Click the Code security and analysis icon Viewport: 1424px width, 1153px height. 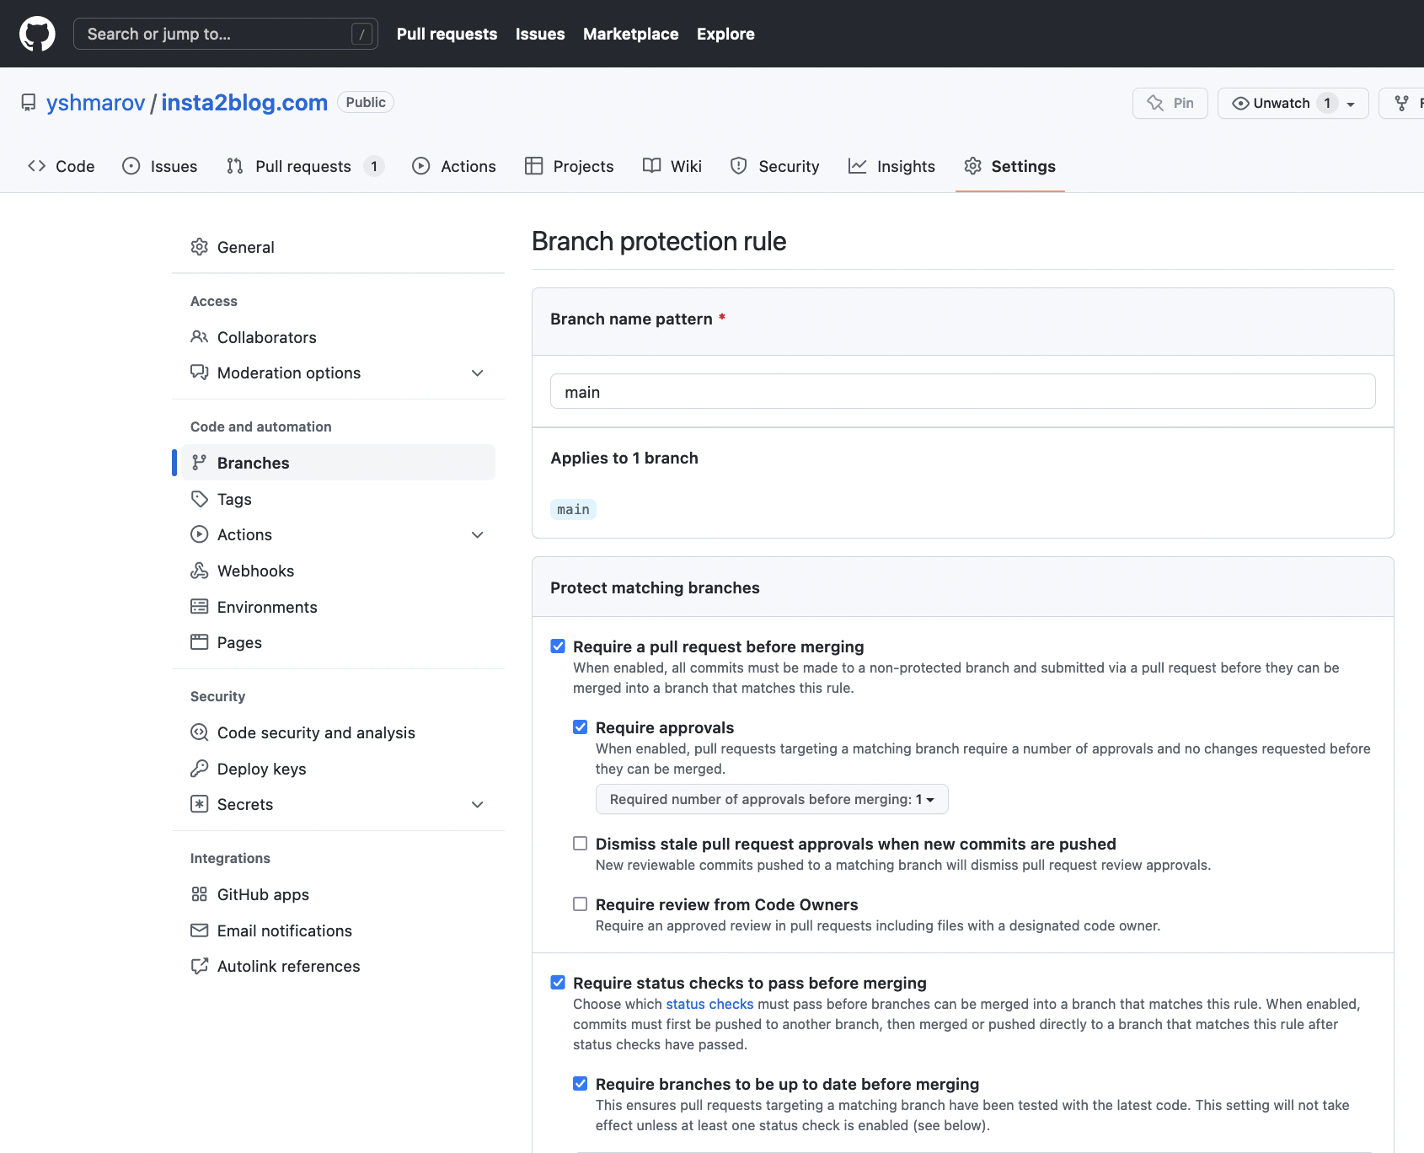click(x=200, y=732)
